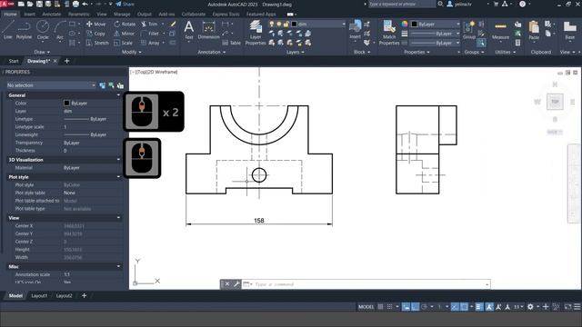Toggle polar tracking in the status bar
The height and width of the screenshot is (327, 582).
click(424, 307)
